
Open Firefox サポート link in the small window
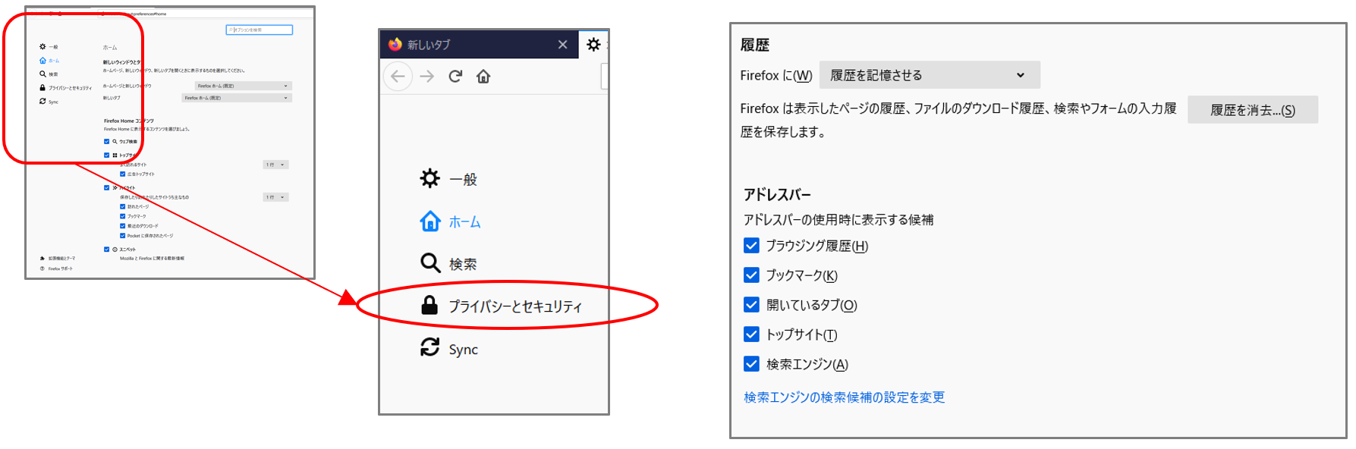(x=61, y=268)
